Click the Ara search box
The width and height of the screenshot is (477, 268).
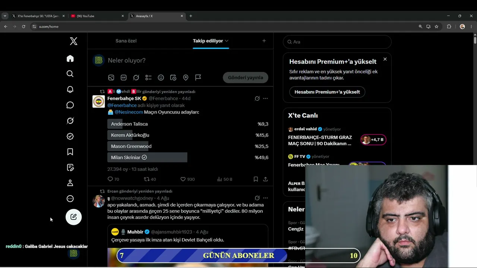coord(337,42)
